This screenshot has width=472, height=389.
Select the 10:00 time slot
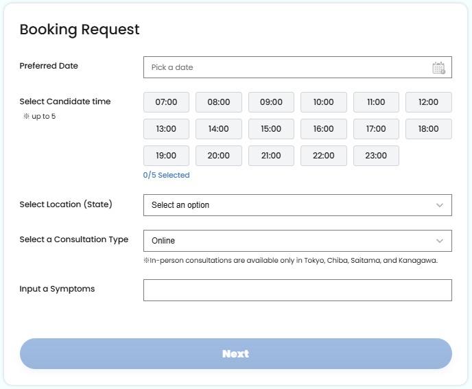324,102
